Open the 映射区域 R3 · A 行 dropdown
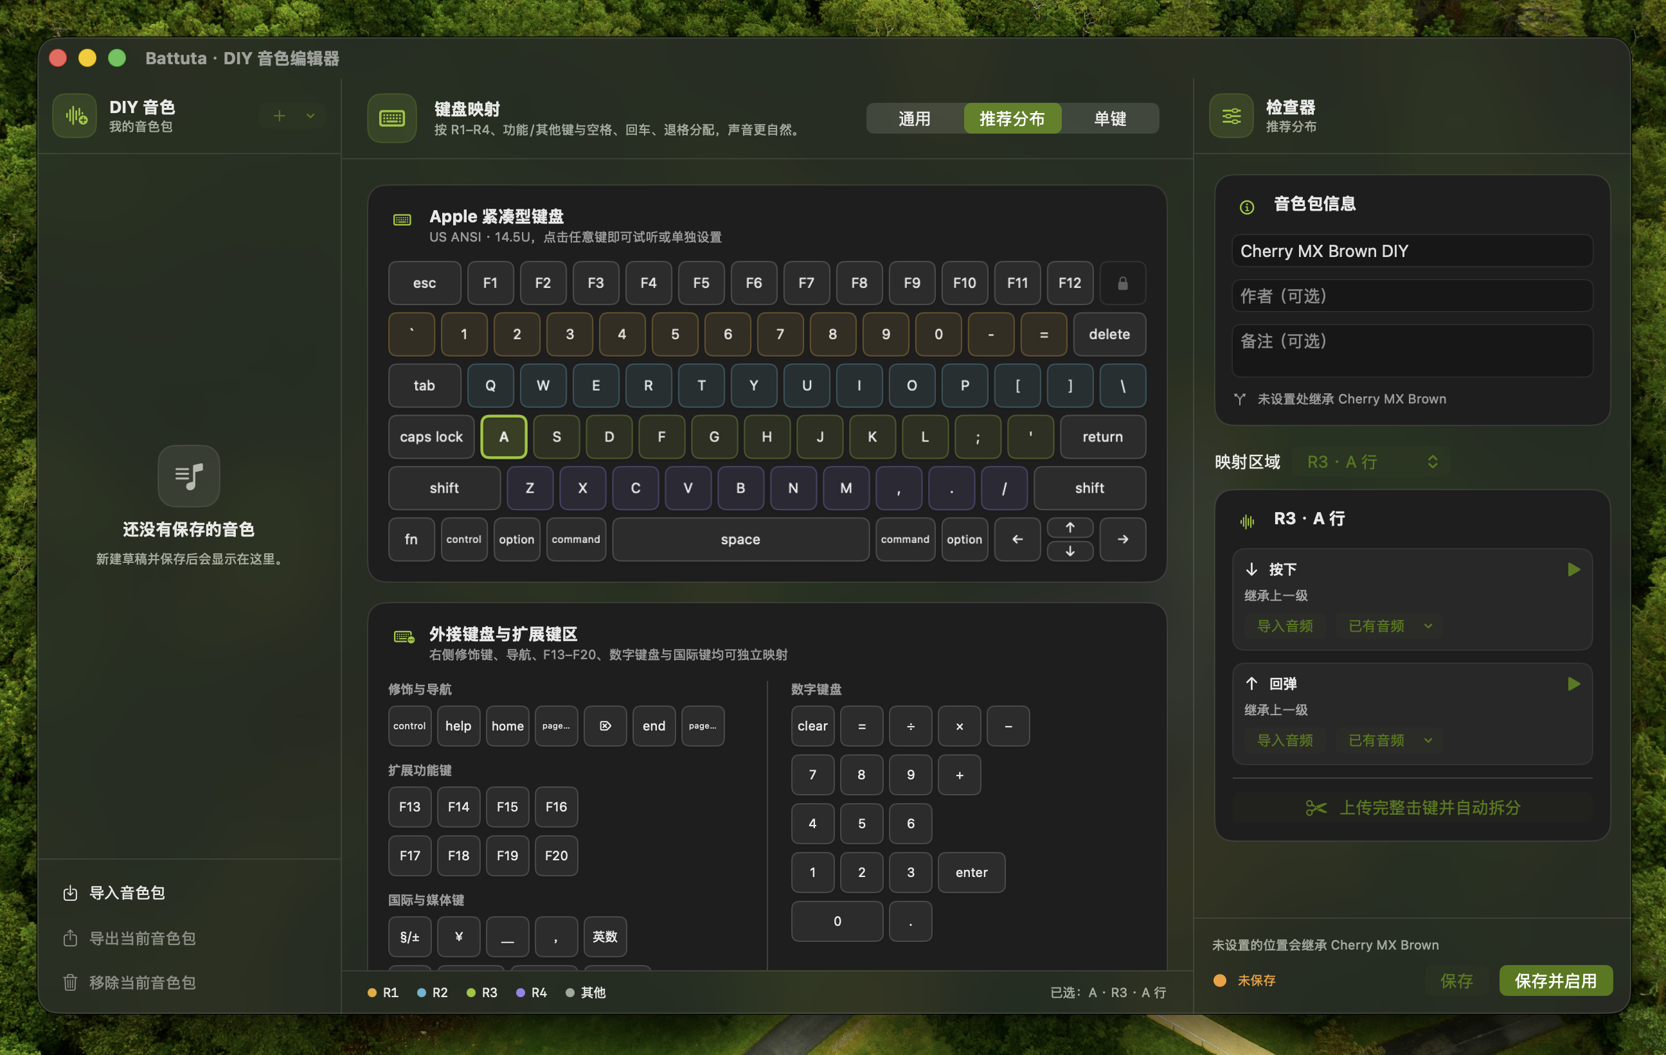Image resolution: width=1666 pixels, height=1055 pixels. 1372,461
